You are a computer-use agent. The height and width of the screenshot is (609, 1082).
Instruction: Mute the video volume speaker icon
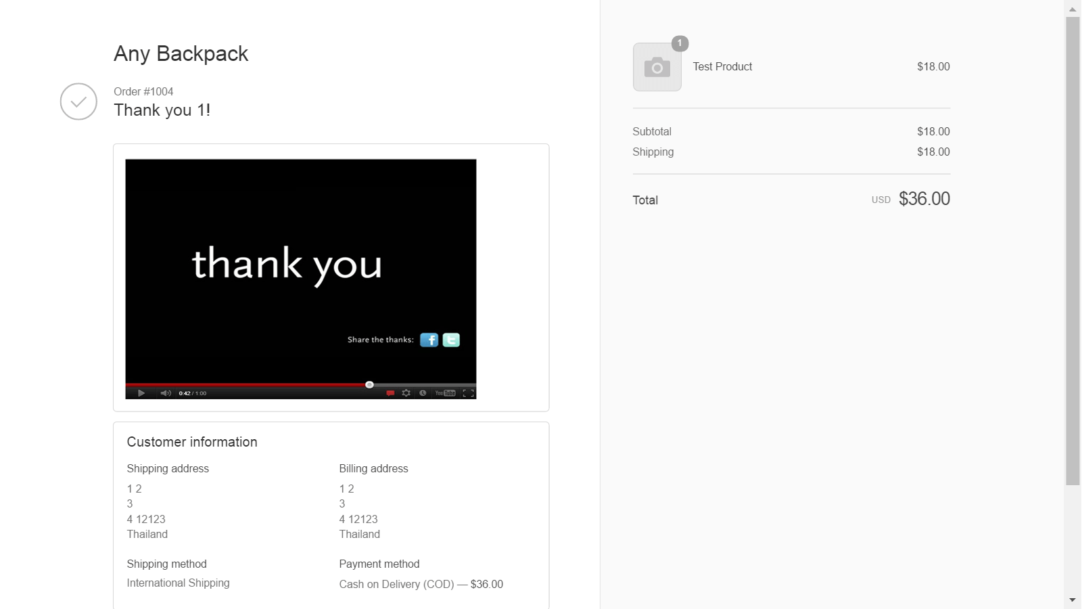166,393
